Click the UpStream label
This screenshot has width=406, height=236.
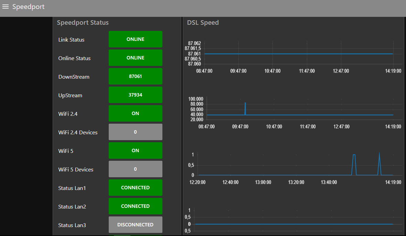[x=70, y=95]
